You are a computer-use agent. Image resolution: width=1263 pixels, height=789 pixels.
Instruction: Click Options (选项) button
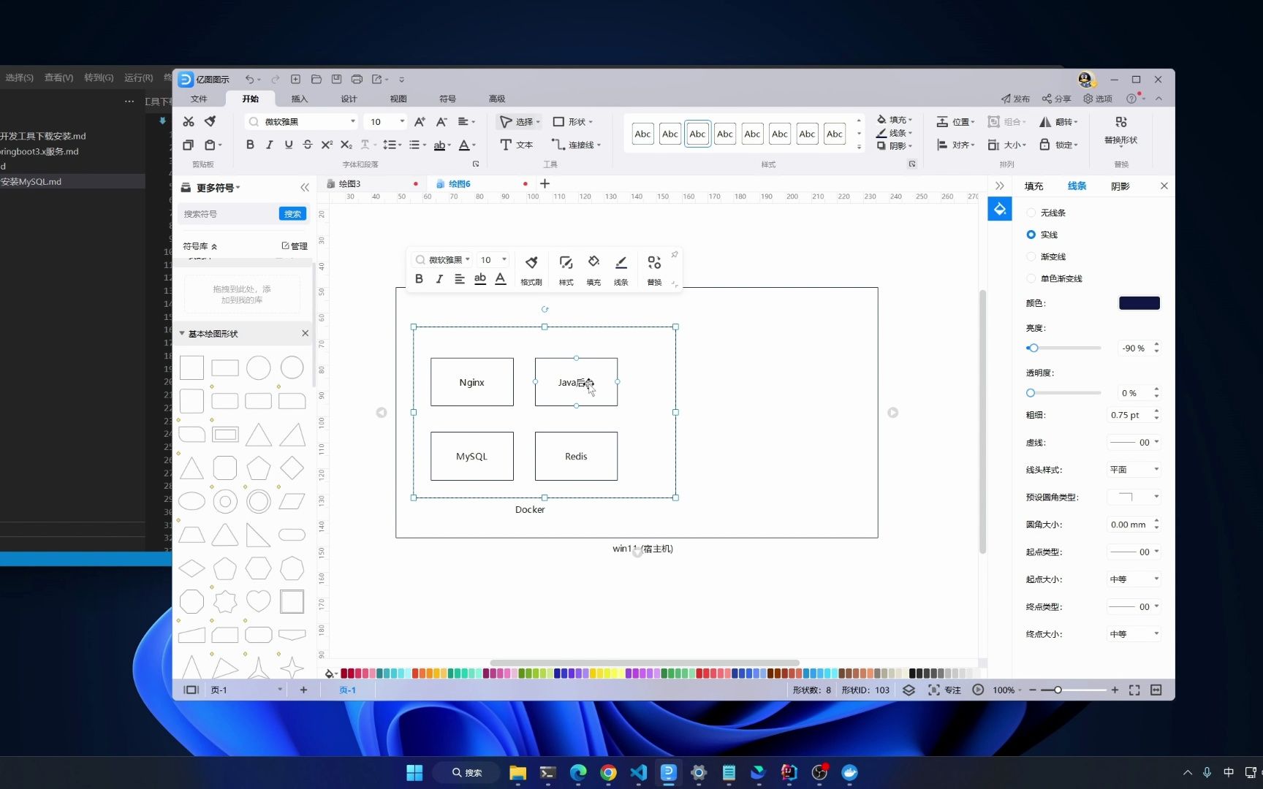tap(1098, 99)
